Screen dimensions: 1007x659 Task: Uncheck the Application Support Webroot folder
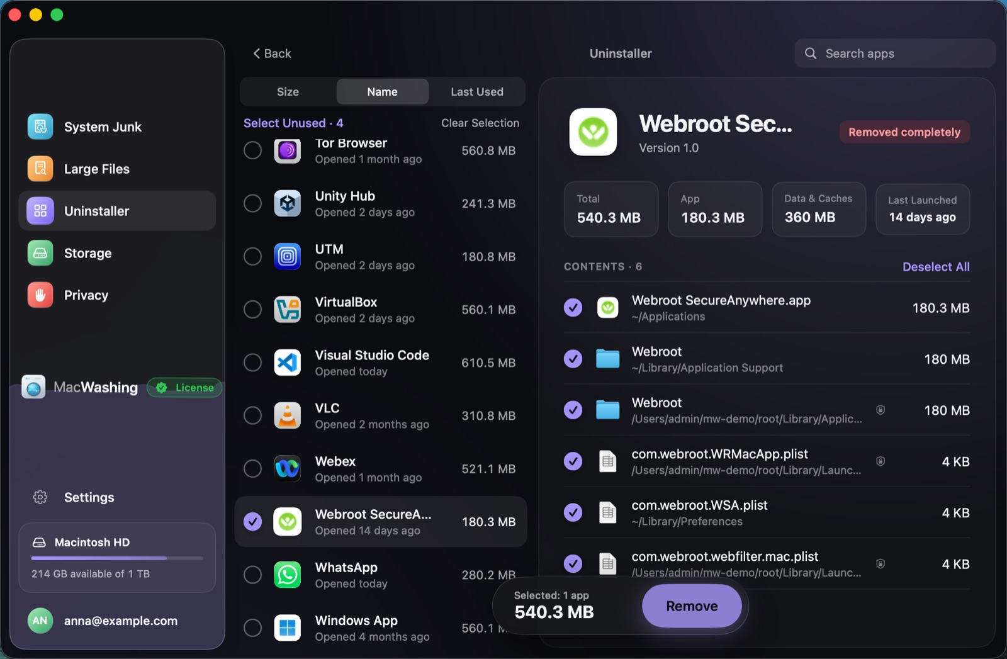tap(573, 359)
